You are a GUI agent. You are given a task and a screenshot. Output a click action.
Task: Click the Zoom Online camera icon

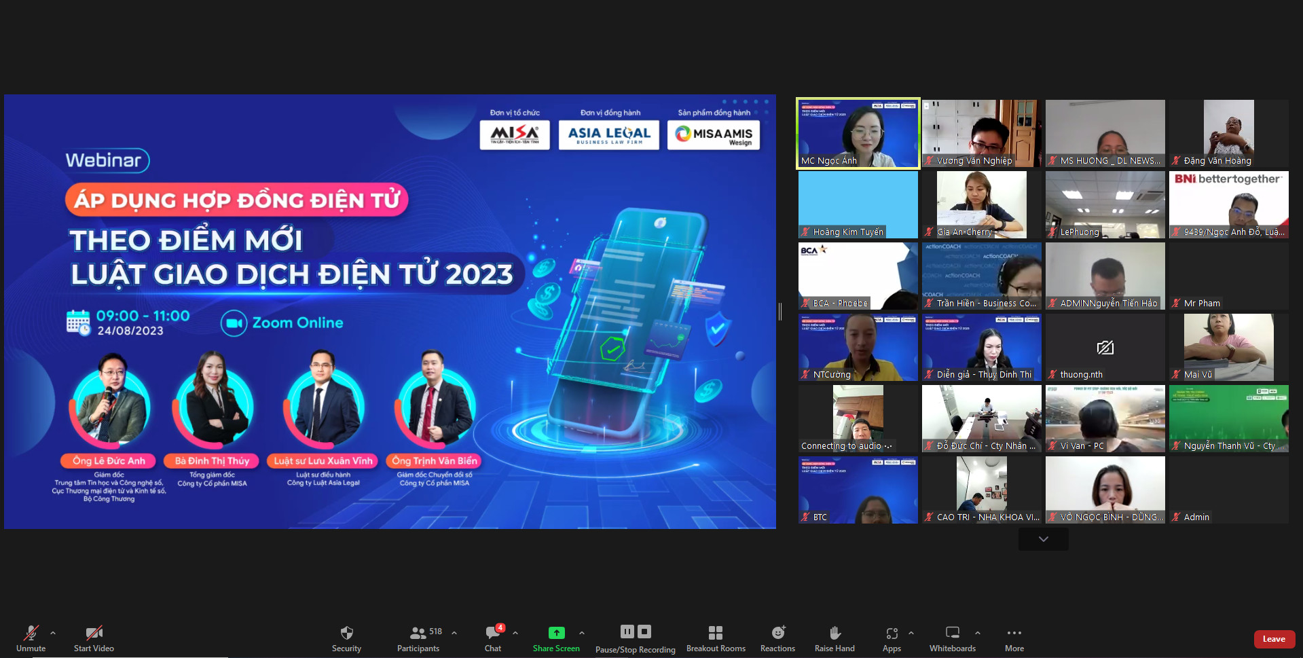click(x=234, y=323)
